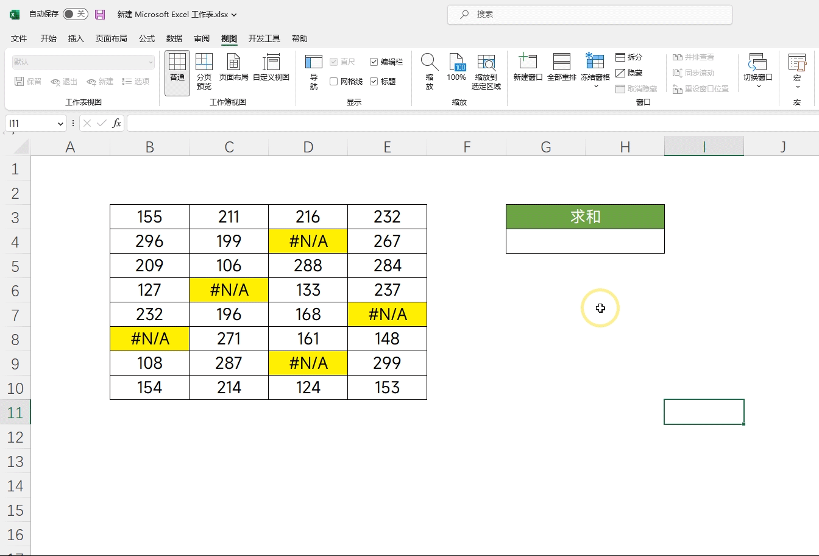Uncheck the 编辑栏 formula bar checkbox

coord(374,62)
